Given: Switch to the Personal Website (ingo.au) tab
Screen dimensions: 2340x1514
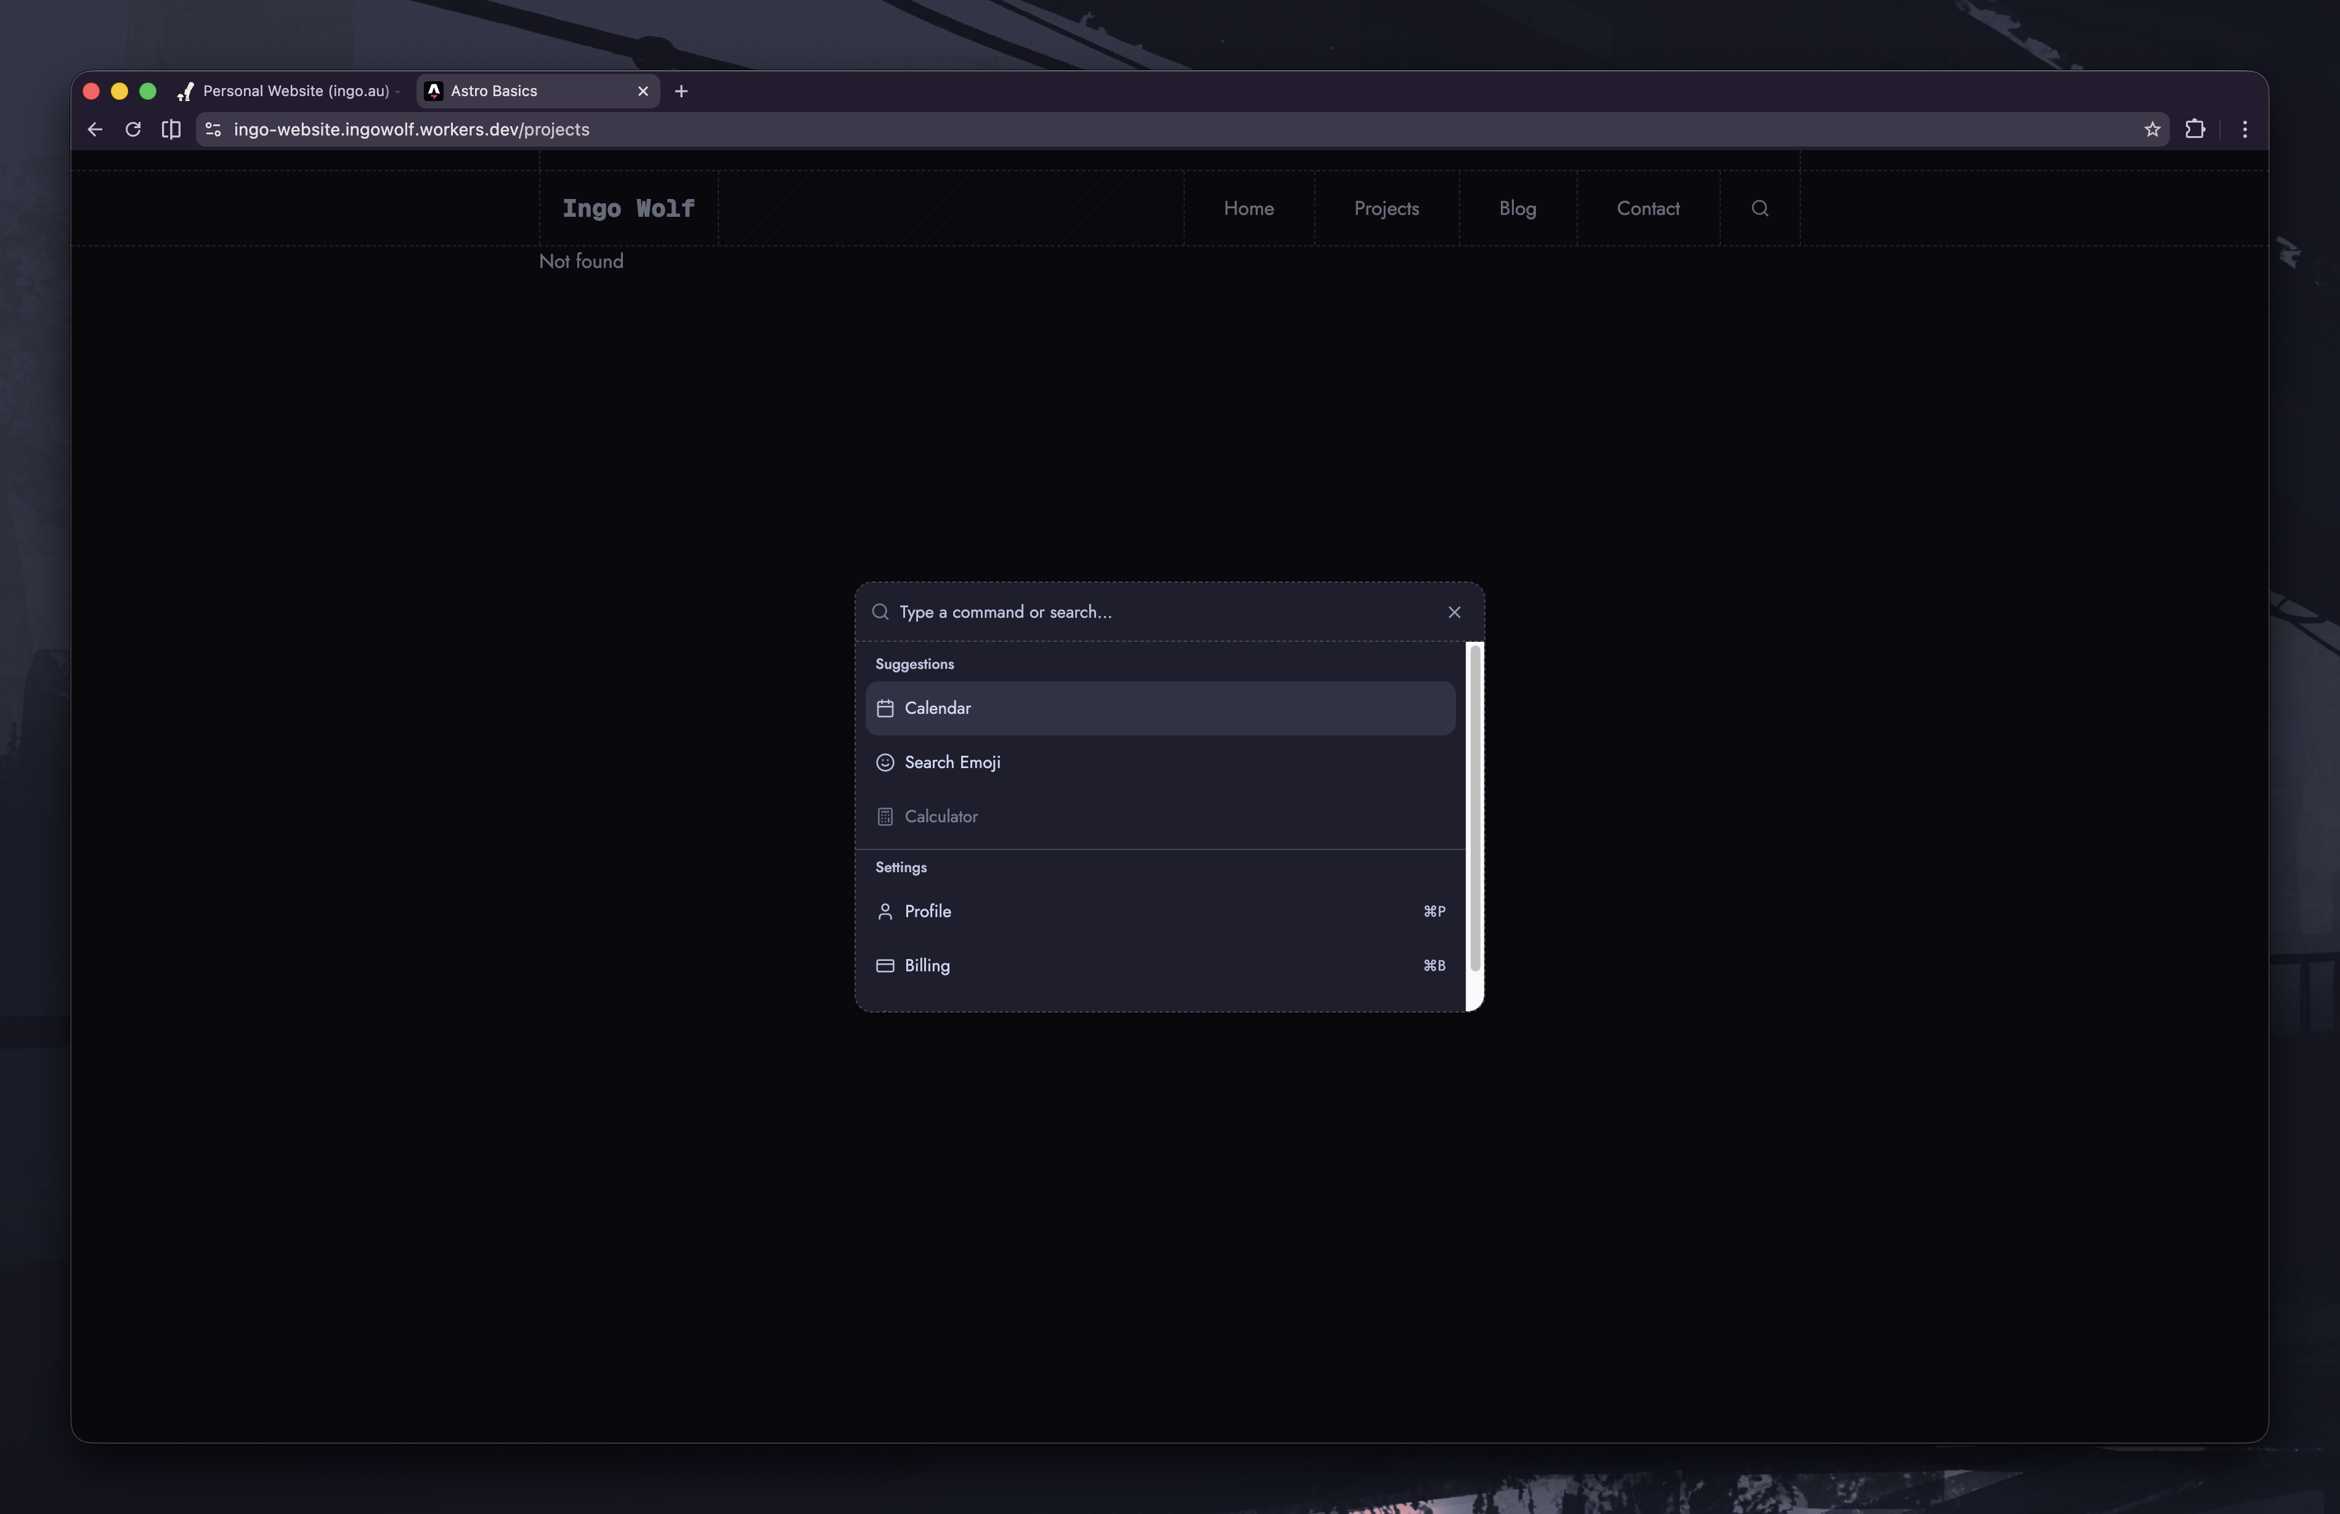Looking at the screenshot, I should [x=294, y=91].
